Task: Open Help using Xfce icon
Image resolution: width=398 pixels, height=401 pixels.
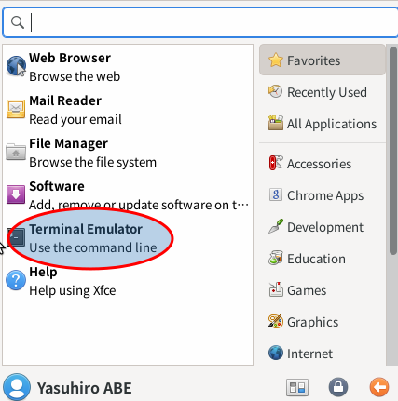Action: [16, 280]
